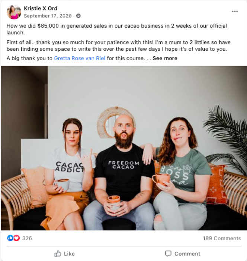This screenshot has width=247, height=261.
Task: Click the 'First of all' paragraph text
Action: 118,45
